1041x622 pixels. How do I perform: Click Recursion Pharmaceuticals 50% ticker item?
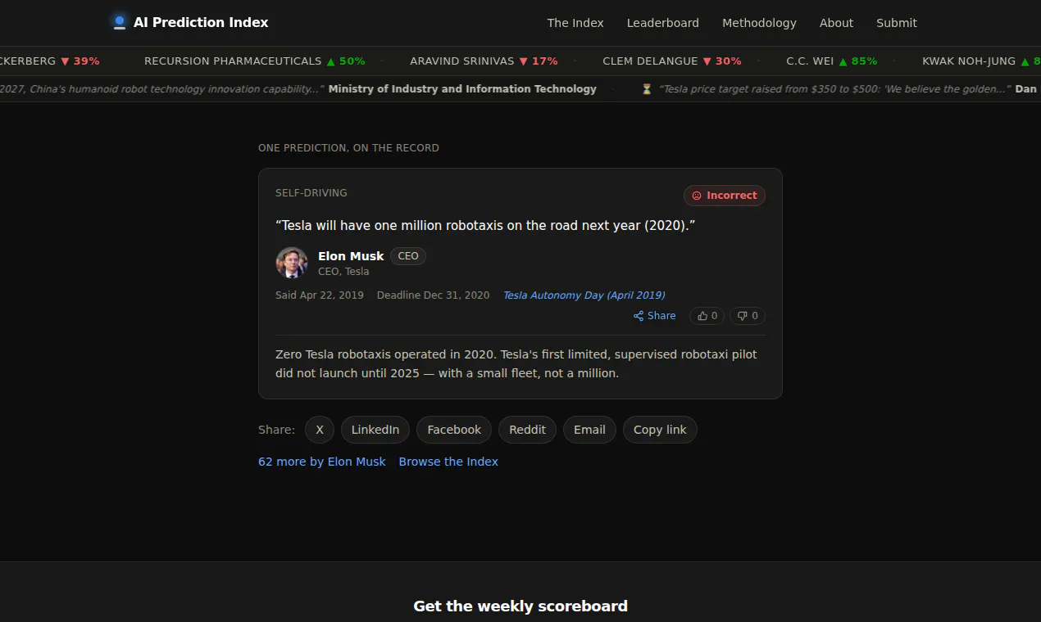(255, 61)
